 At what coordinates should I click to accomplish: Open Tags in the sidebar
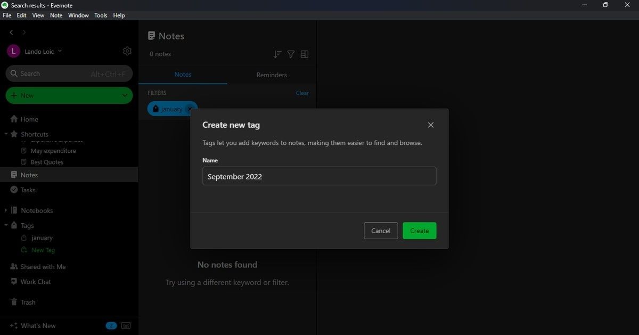27,225
